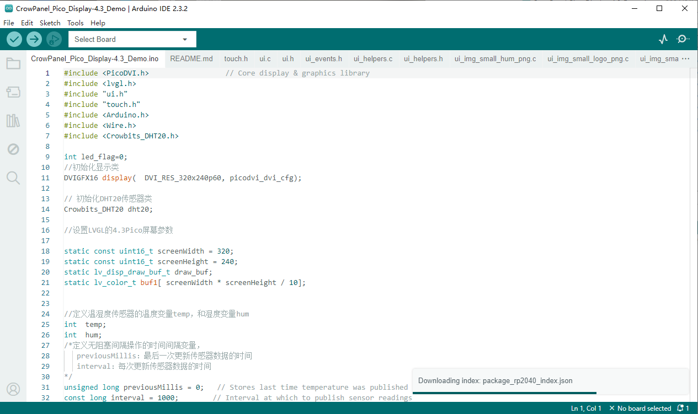
Task: Open the Sketchbook folder panel
Action: (x=13, y=63)
